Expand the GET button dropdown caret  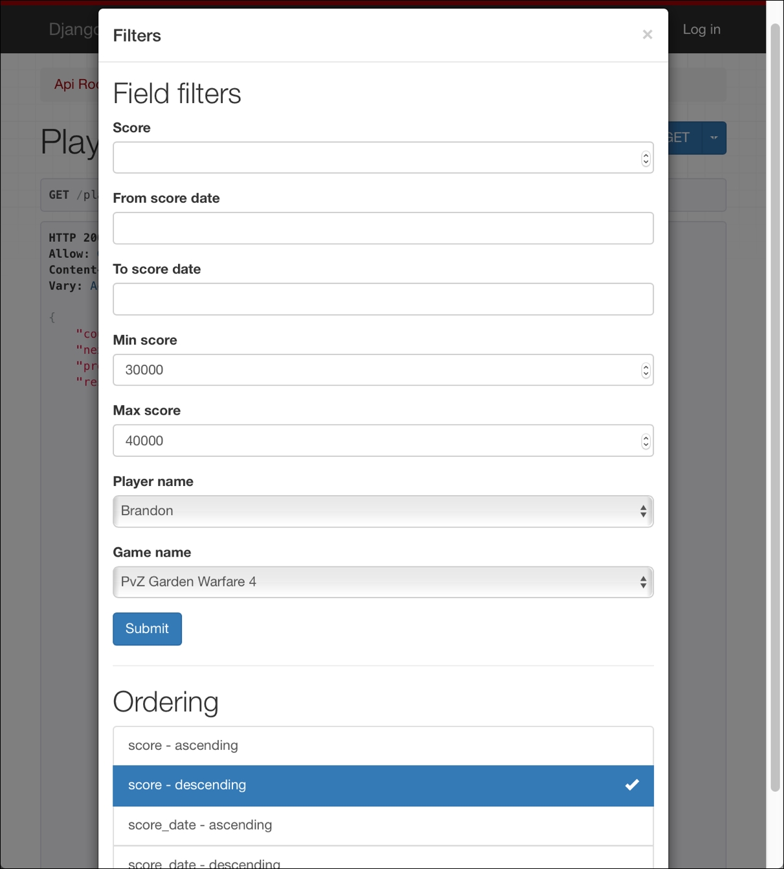point(714,138)
